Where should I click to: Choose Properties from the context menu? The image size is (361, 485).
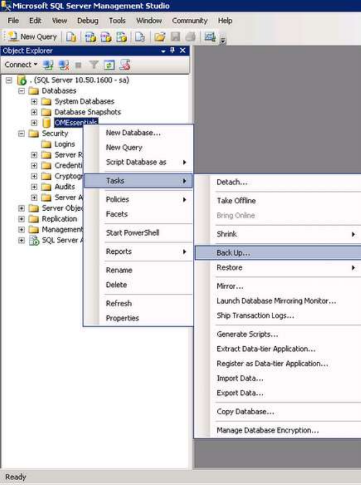(x=138, y=319)
